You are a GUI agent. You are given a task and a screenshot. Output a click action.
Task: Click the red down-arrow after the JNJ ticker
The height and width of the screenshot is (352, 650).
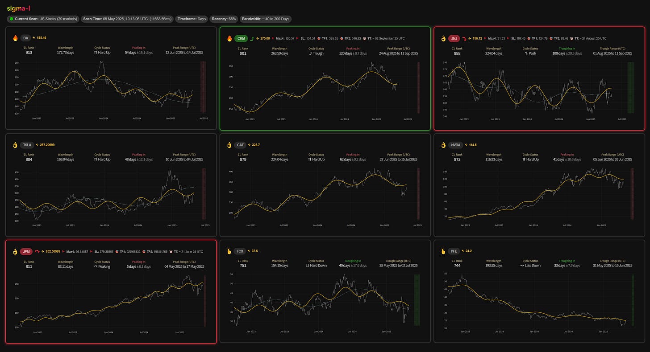click(x=464, y=38)
